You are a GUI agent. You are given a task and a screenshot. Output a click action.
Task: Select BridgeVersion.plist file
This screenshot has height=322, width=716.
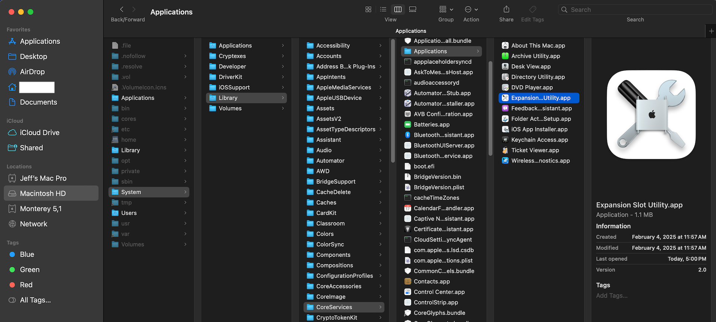point(441,187)
